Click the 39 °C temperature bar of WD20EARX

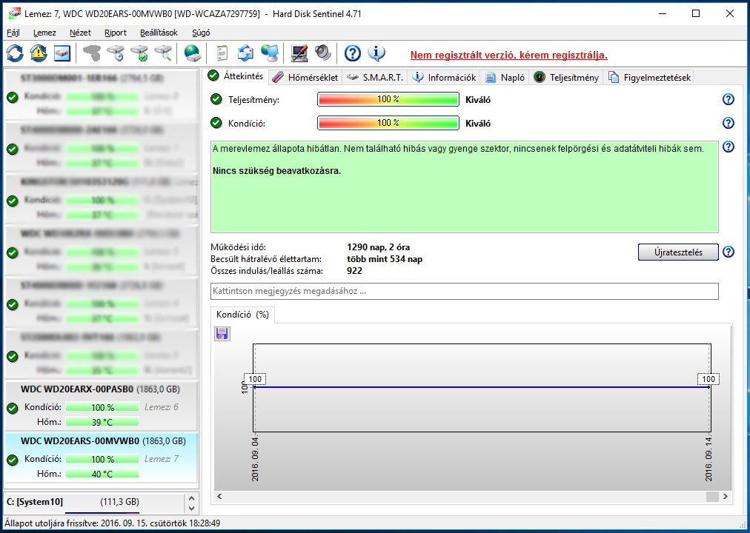(x=102, y=422)
